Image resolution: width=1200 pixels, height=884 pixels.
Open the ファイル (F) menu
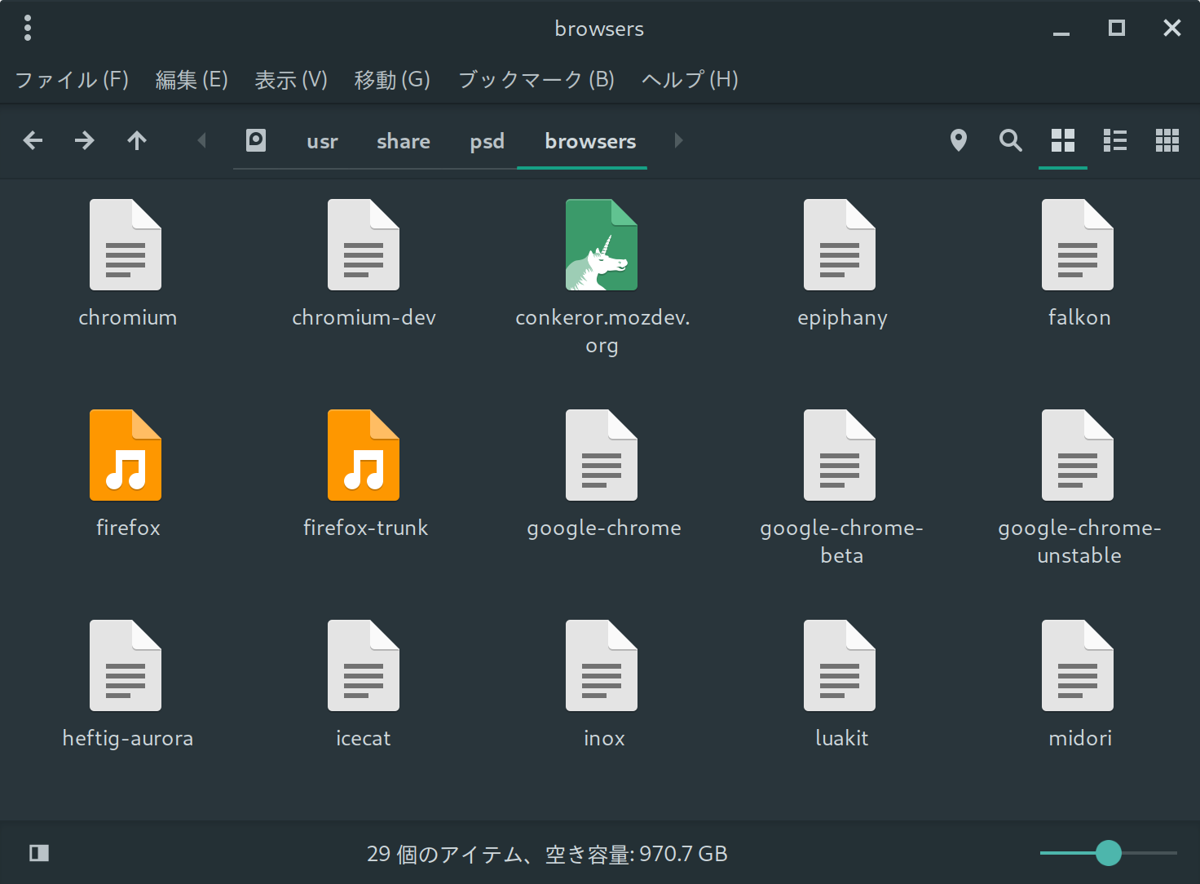tap(72, 79)
